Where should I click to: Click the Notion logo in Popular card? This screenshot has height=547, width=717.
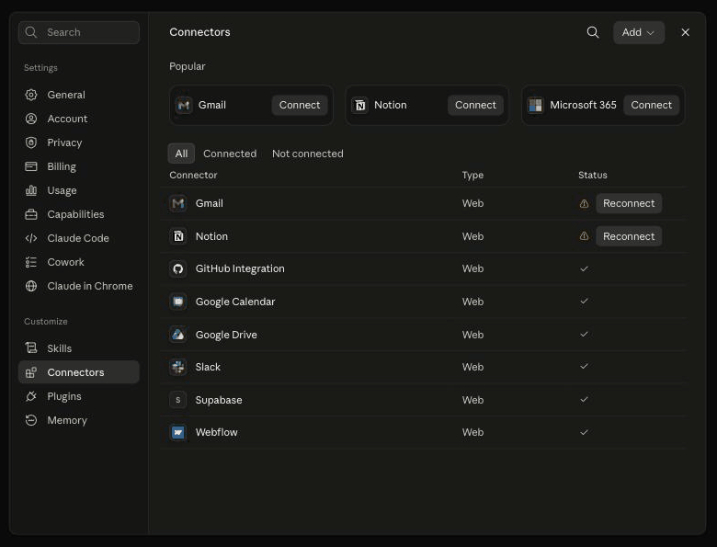coord(359,105)
